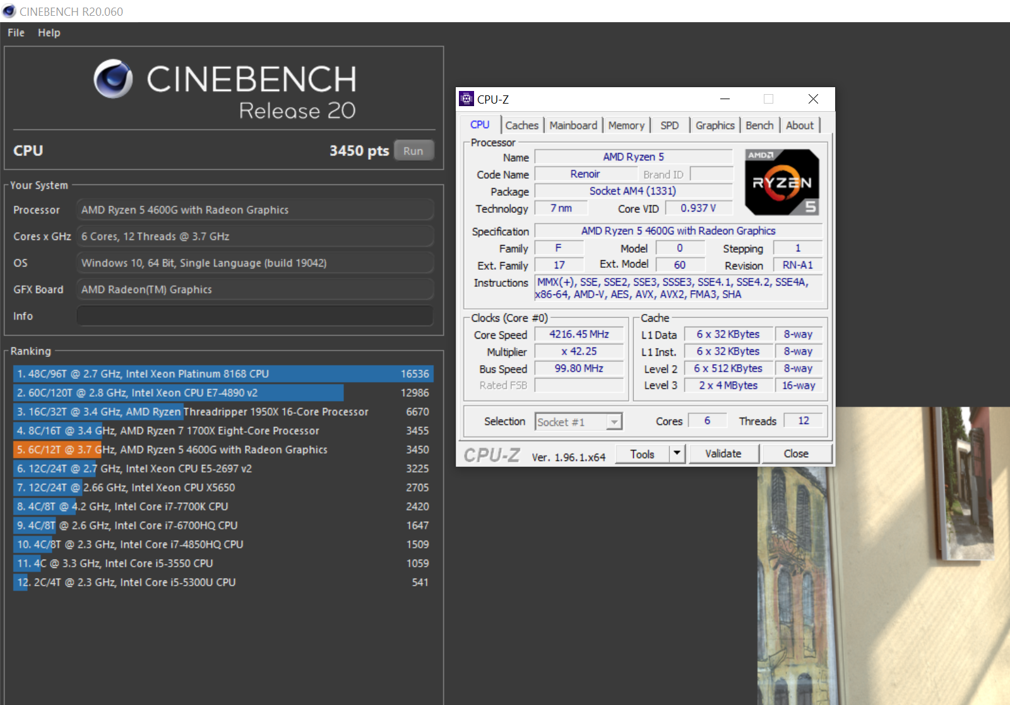Select the Ryzen 5 4600G ranking entry
The image size is (1010, 705).
click(x=222, y=450)
